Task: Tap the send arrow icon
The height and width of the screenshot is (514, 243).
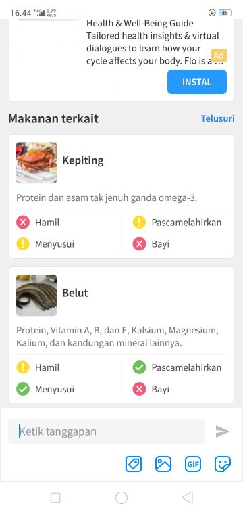Action: pyautogui.click(x=223, y=431)
